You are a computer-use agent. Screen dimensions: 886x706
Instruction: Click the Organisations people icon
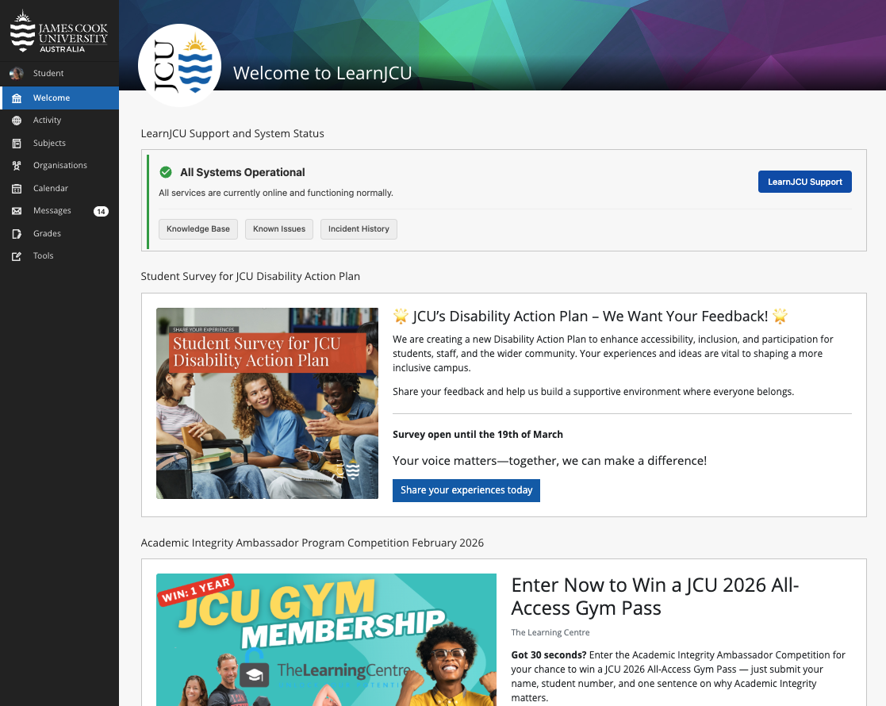click(17, 166)
